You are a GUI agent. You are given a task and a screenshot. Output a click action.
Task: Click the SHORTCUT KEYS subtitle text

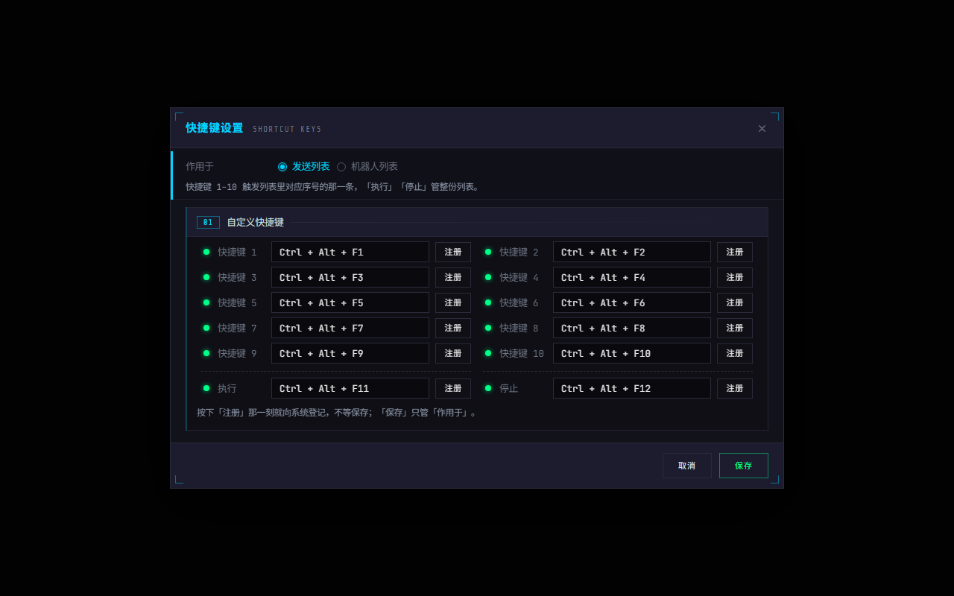pos(287,130)
